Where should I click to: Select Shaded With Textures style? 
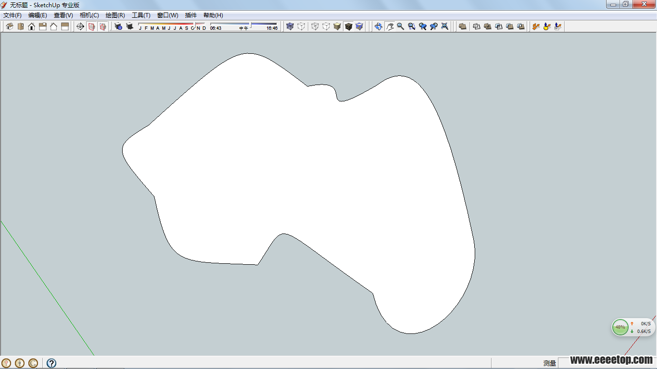pos(348,26)
